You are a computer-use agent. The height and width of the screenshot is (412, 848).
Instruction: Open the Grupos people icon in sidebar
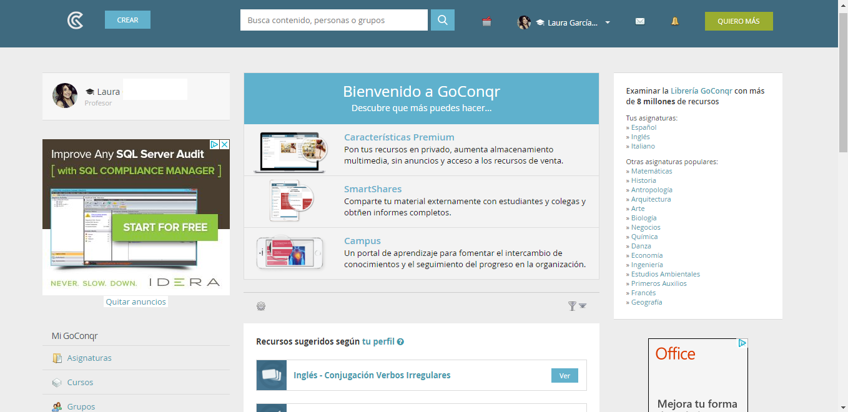coord(56,406)
